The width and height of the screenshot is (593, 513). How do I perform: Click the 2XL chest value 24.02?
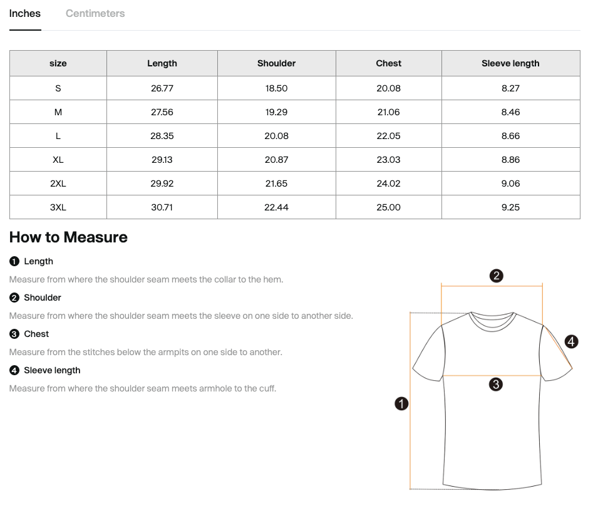[388, 184]
